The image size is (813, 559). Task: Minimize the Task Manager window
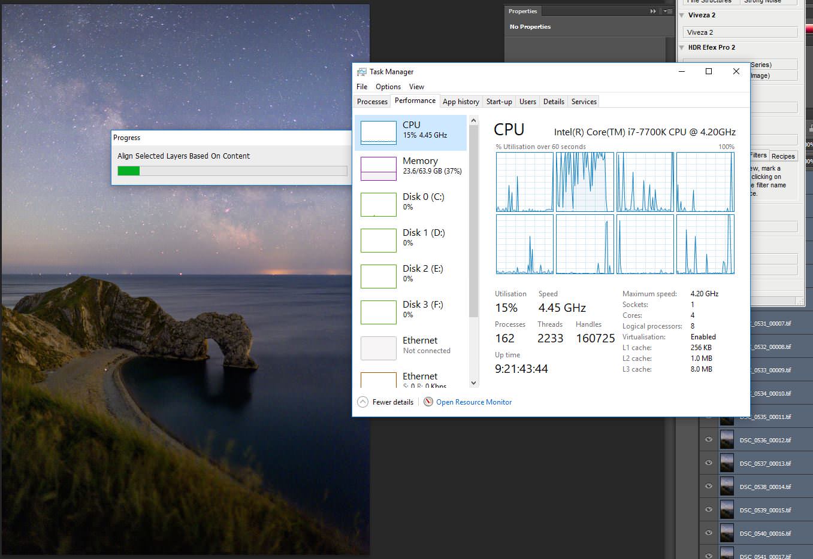[x=682, y=71]
